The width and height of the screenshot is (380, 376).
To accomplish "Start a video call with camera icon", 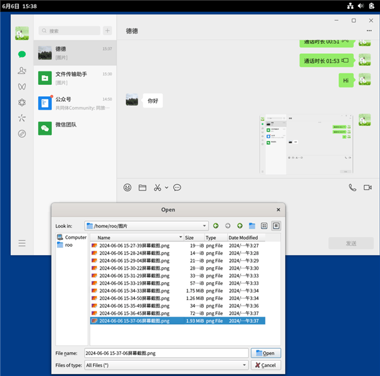I will pyautogui.click(x=369, y=187).
